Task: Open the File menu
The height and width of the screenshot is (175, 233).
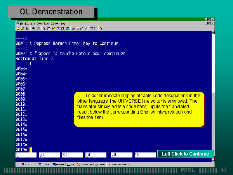Action: [21, 24]
